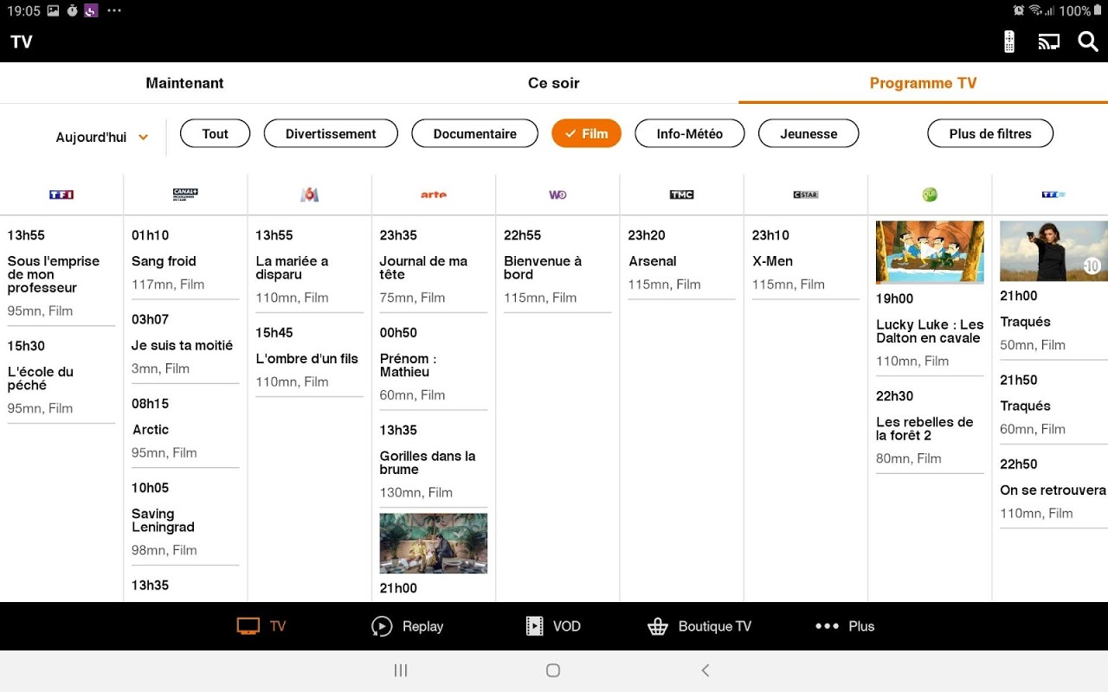Switch to the Maintenant tab

tap(184, 82)
